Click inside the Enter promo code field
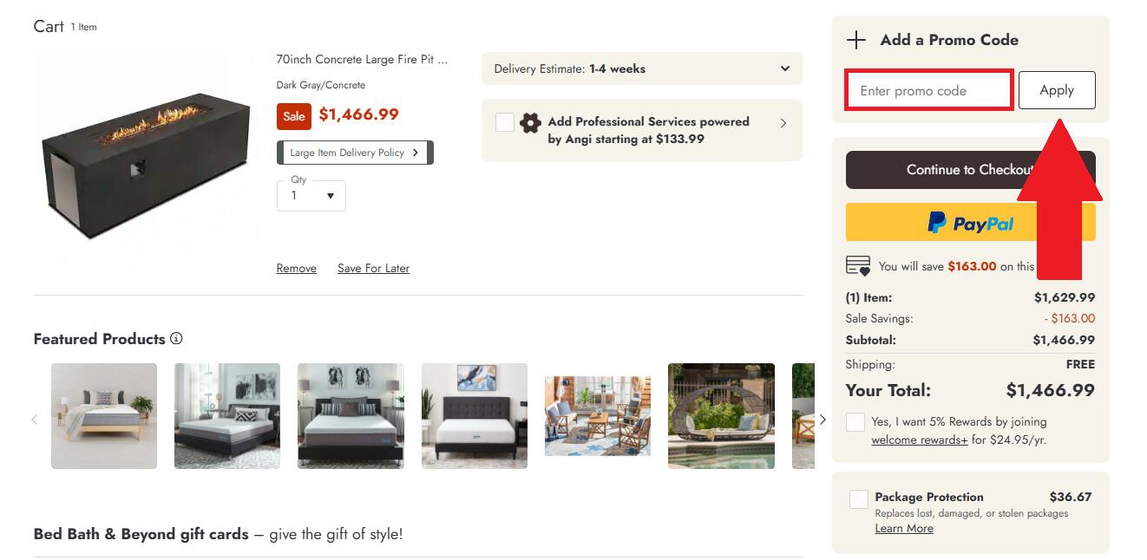 928,89
